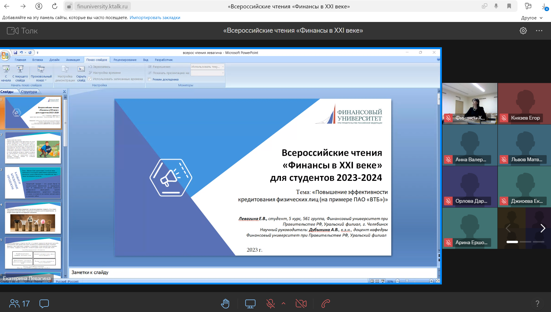Leave the call with the phone icon
This screenshot has width=551, height=312.
point(326,303)
